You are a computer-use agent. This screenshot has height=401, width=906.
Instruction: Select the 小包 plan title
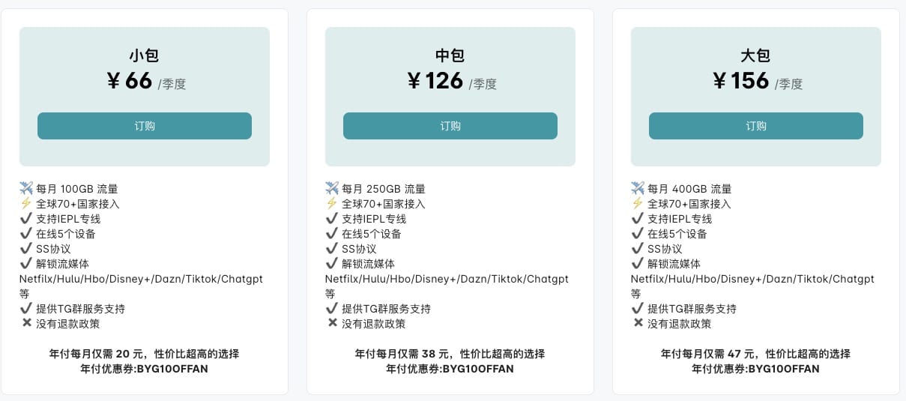tap(145, 55)
